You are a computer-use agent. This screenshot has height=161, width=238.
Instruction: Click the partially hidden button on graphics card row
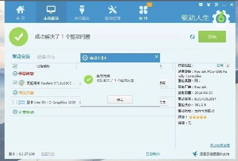click(x=164, y=102)
